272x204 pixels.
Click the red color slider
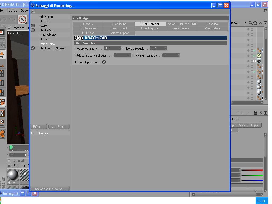252,171
